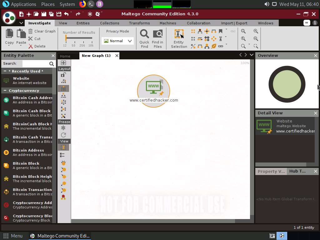Image resolution: width=320 pixels, height=240 pixels.
Task: Toggle the List view button
Action: click(x=62, y=155)
